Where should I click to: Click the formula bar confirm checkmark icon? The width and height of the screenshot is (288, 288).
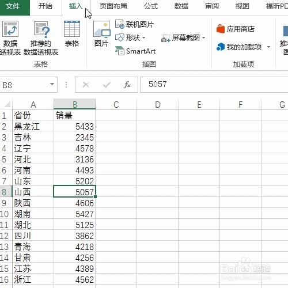click(x=107, y=85)
